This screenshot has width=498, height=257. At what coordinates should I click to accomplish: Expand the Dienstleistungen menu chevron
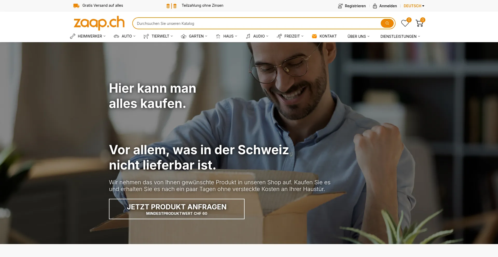click(419, 36)
